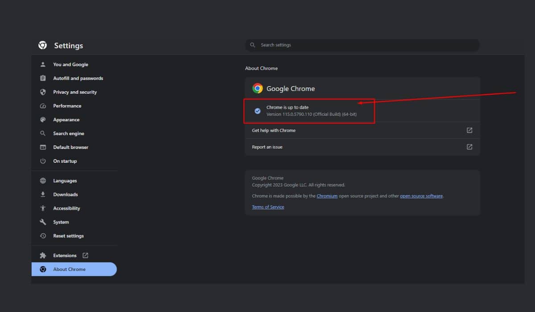Open the open source software link
535x312 pixels.
pos(421,196)
